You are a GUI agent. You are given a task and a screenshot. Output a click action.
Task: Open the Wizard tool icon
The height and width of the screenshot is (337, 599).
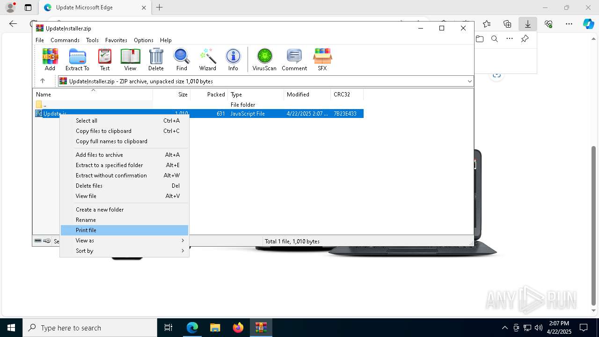coord(207,59)
